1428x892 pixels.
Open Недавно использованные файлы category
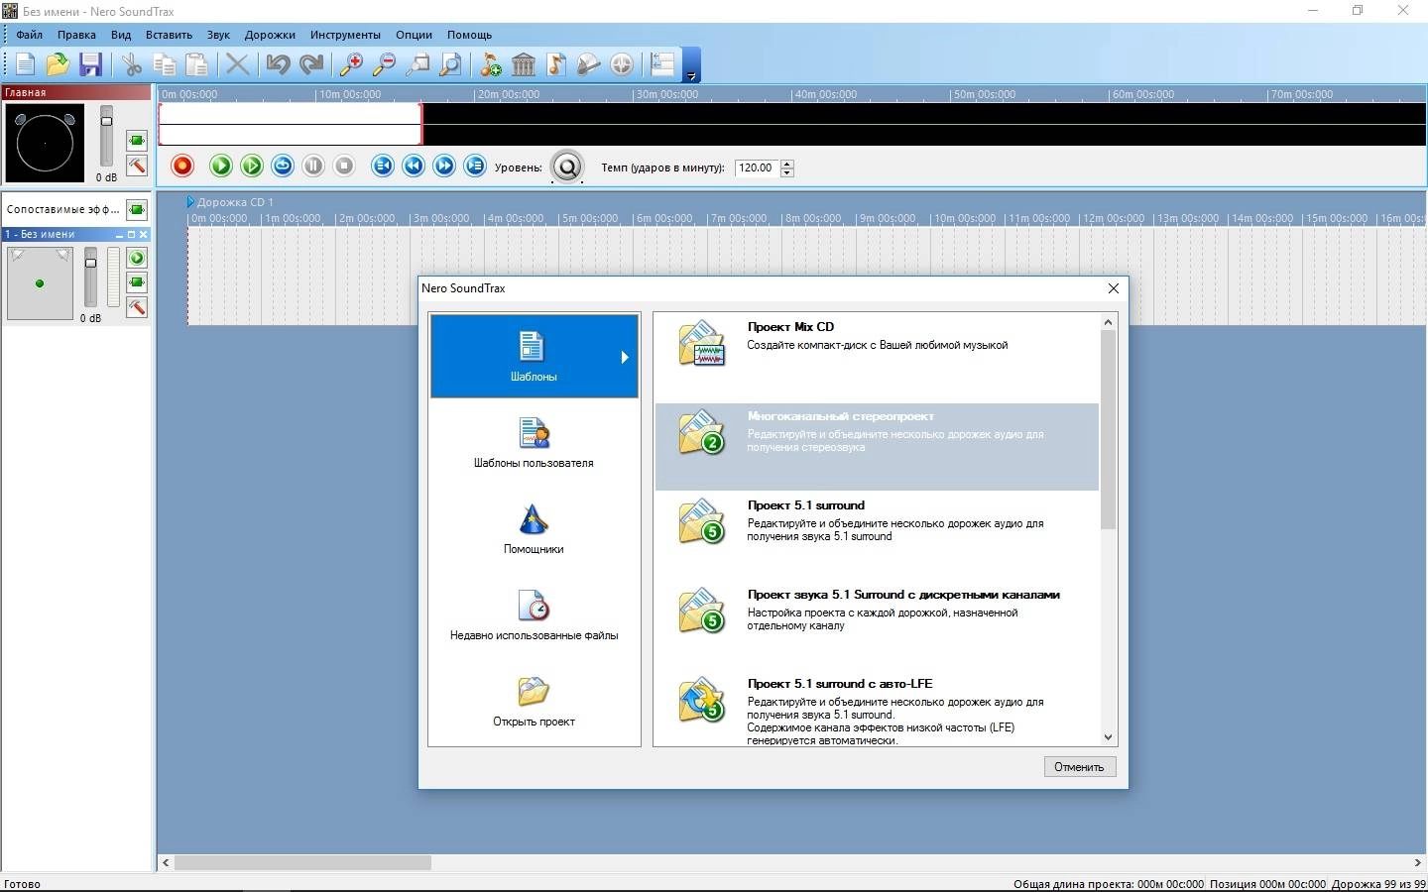534,615
